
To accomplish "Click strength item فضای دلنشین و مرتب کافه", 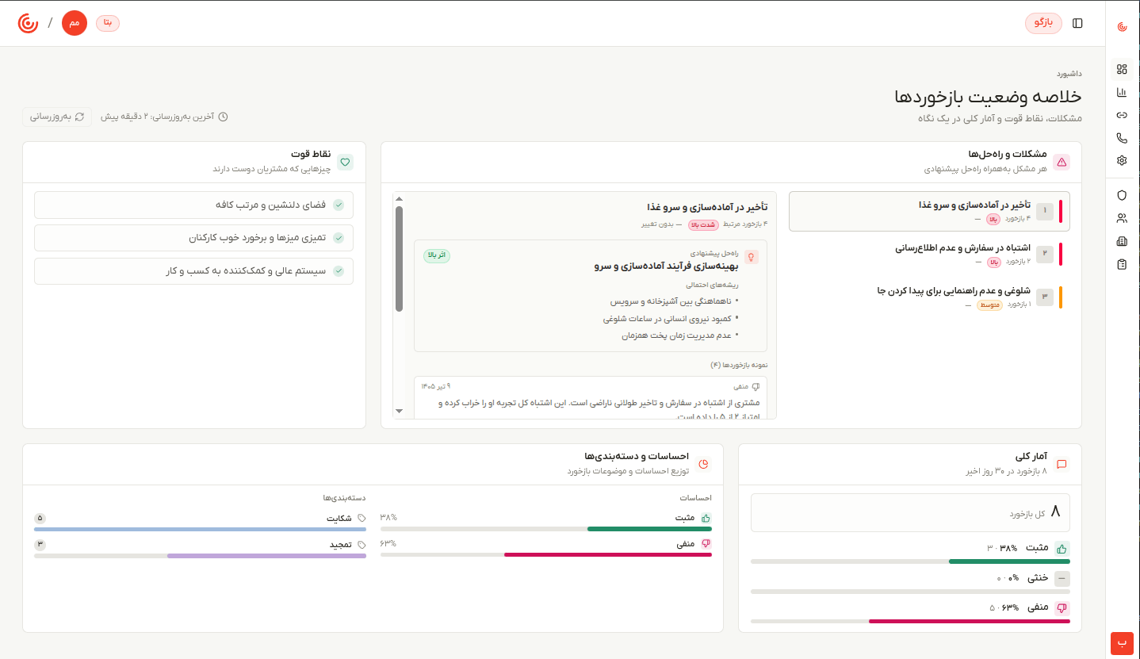I will (193, 205).
